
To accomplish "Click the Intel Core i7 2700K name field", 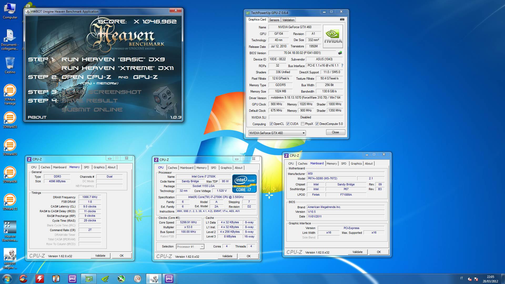I will pos(203,177).
